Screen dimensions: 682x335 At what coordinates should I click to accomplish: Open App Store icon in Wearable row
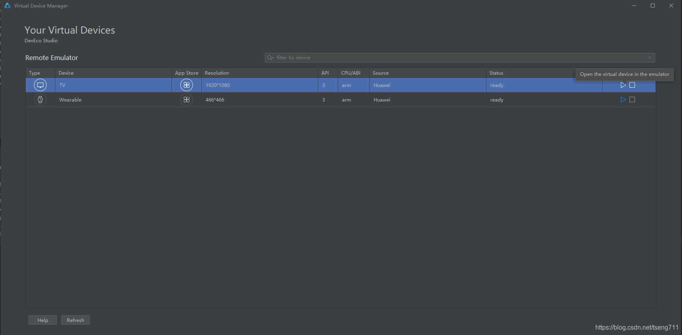[187, 100]
